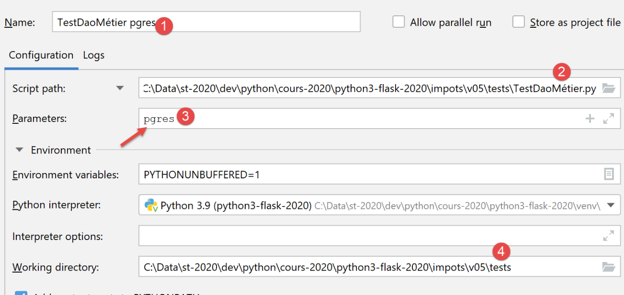Expand the Parameters field with the arrows icon
Viewport: 624px width, 295px height.
pos(609,119)
